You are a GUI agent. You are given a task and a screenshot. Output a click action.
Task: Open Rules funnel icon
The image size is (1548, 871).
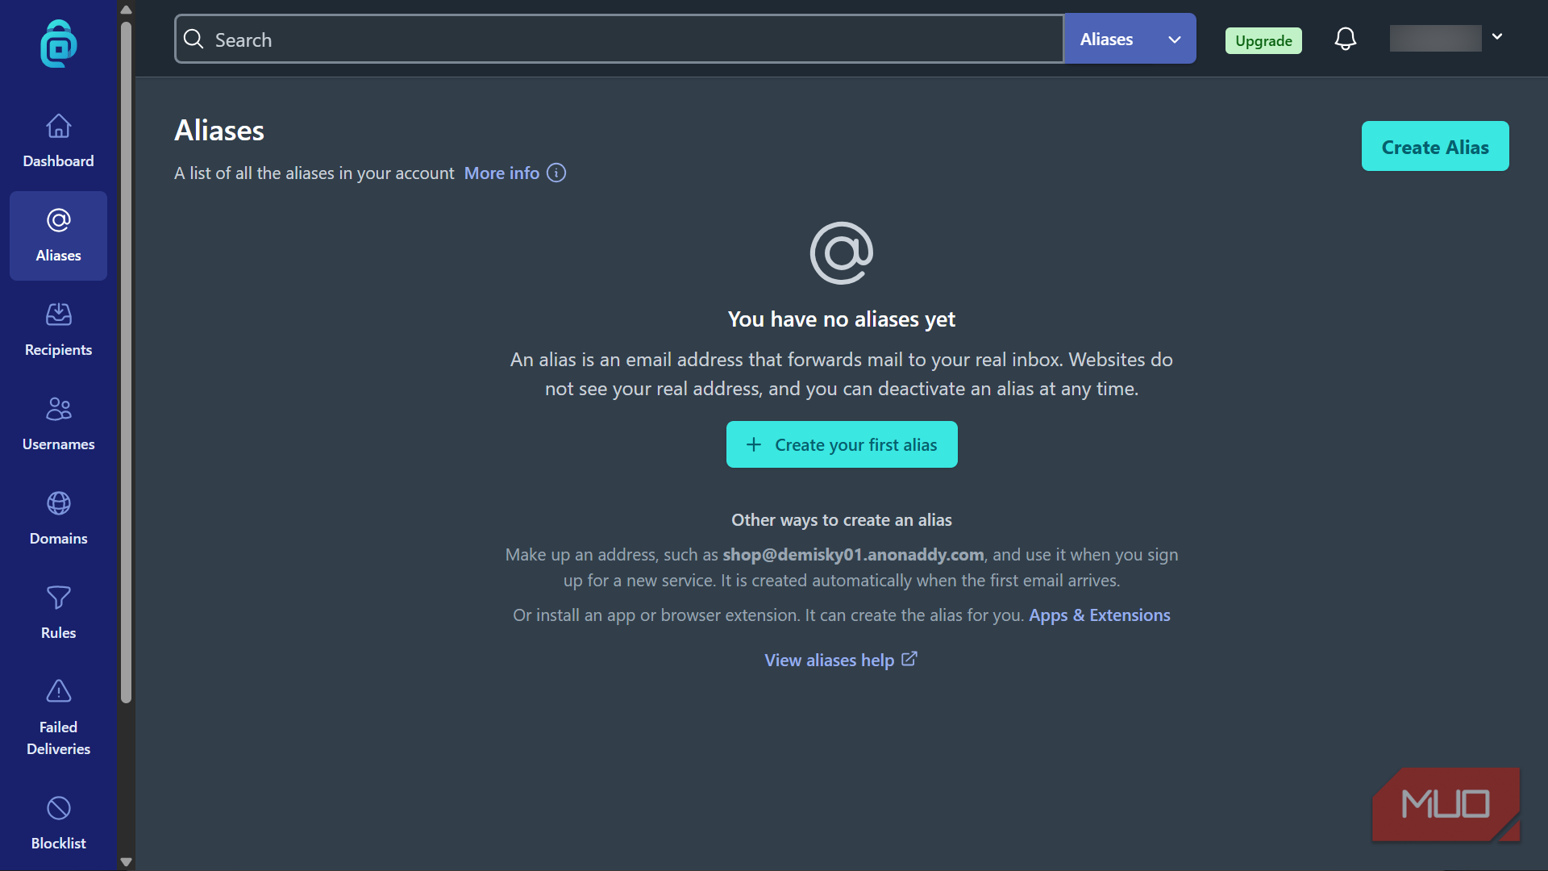pyautogui.click(x=59, y=598)
